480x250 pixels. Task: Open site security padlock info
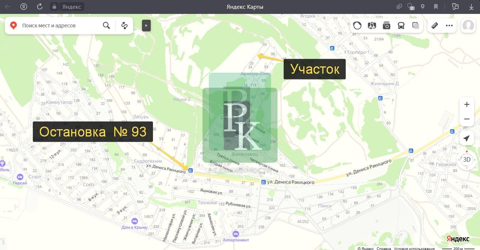[x=54, y=7]
